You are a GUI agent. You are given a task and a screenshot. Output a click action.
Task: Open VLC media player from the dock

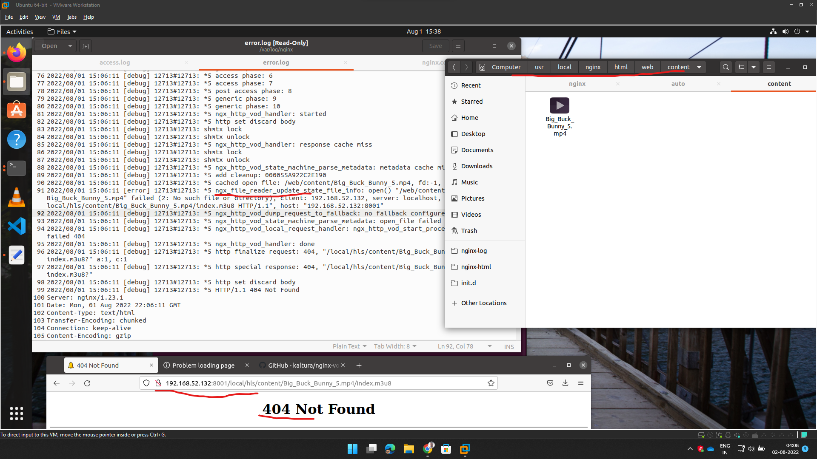click(17, 197)
